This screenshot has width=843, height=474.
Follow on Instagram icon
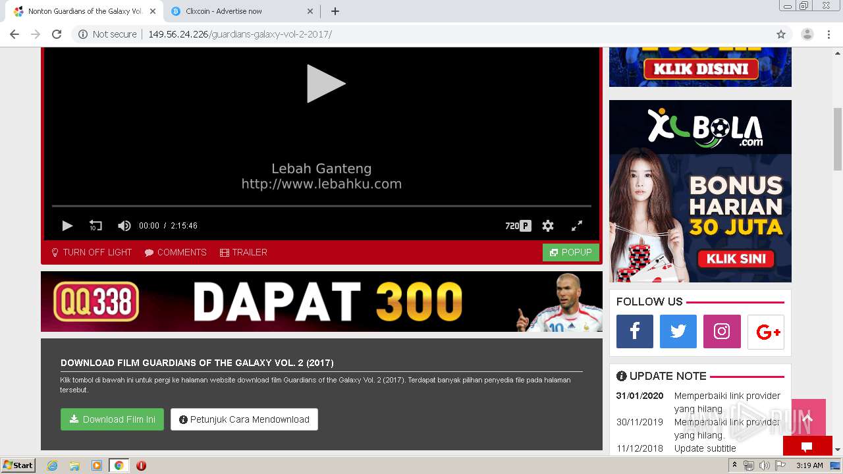pyautogui.click(x=722, y=331)
